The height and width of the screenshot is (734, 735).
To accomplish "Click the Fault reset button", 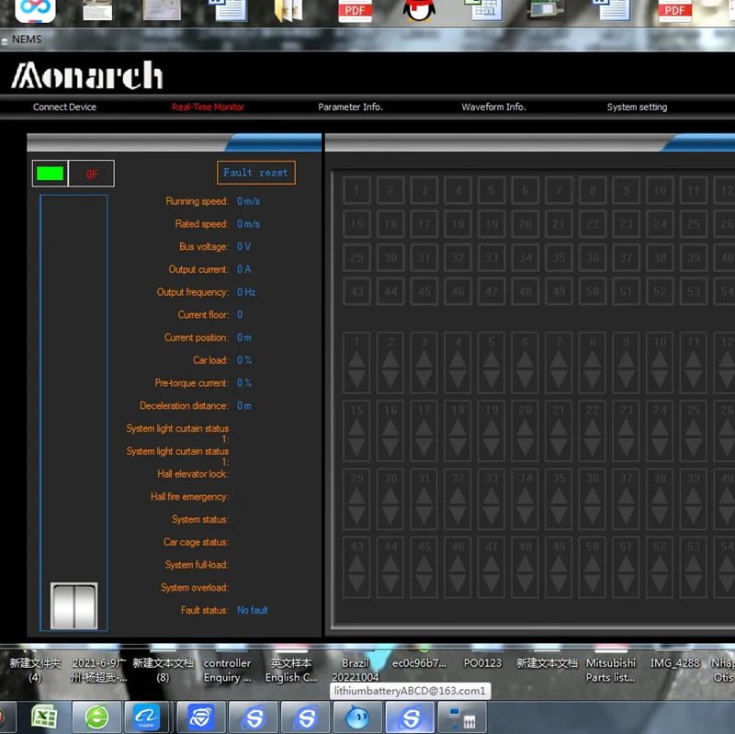I will (256, 173).
